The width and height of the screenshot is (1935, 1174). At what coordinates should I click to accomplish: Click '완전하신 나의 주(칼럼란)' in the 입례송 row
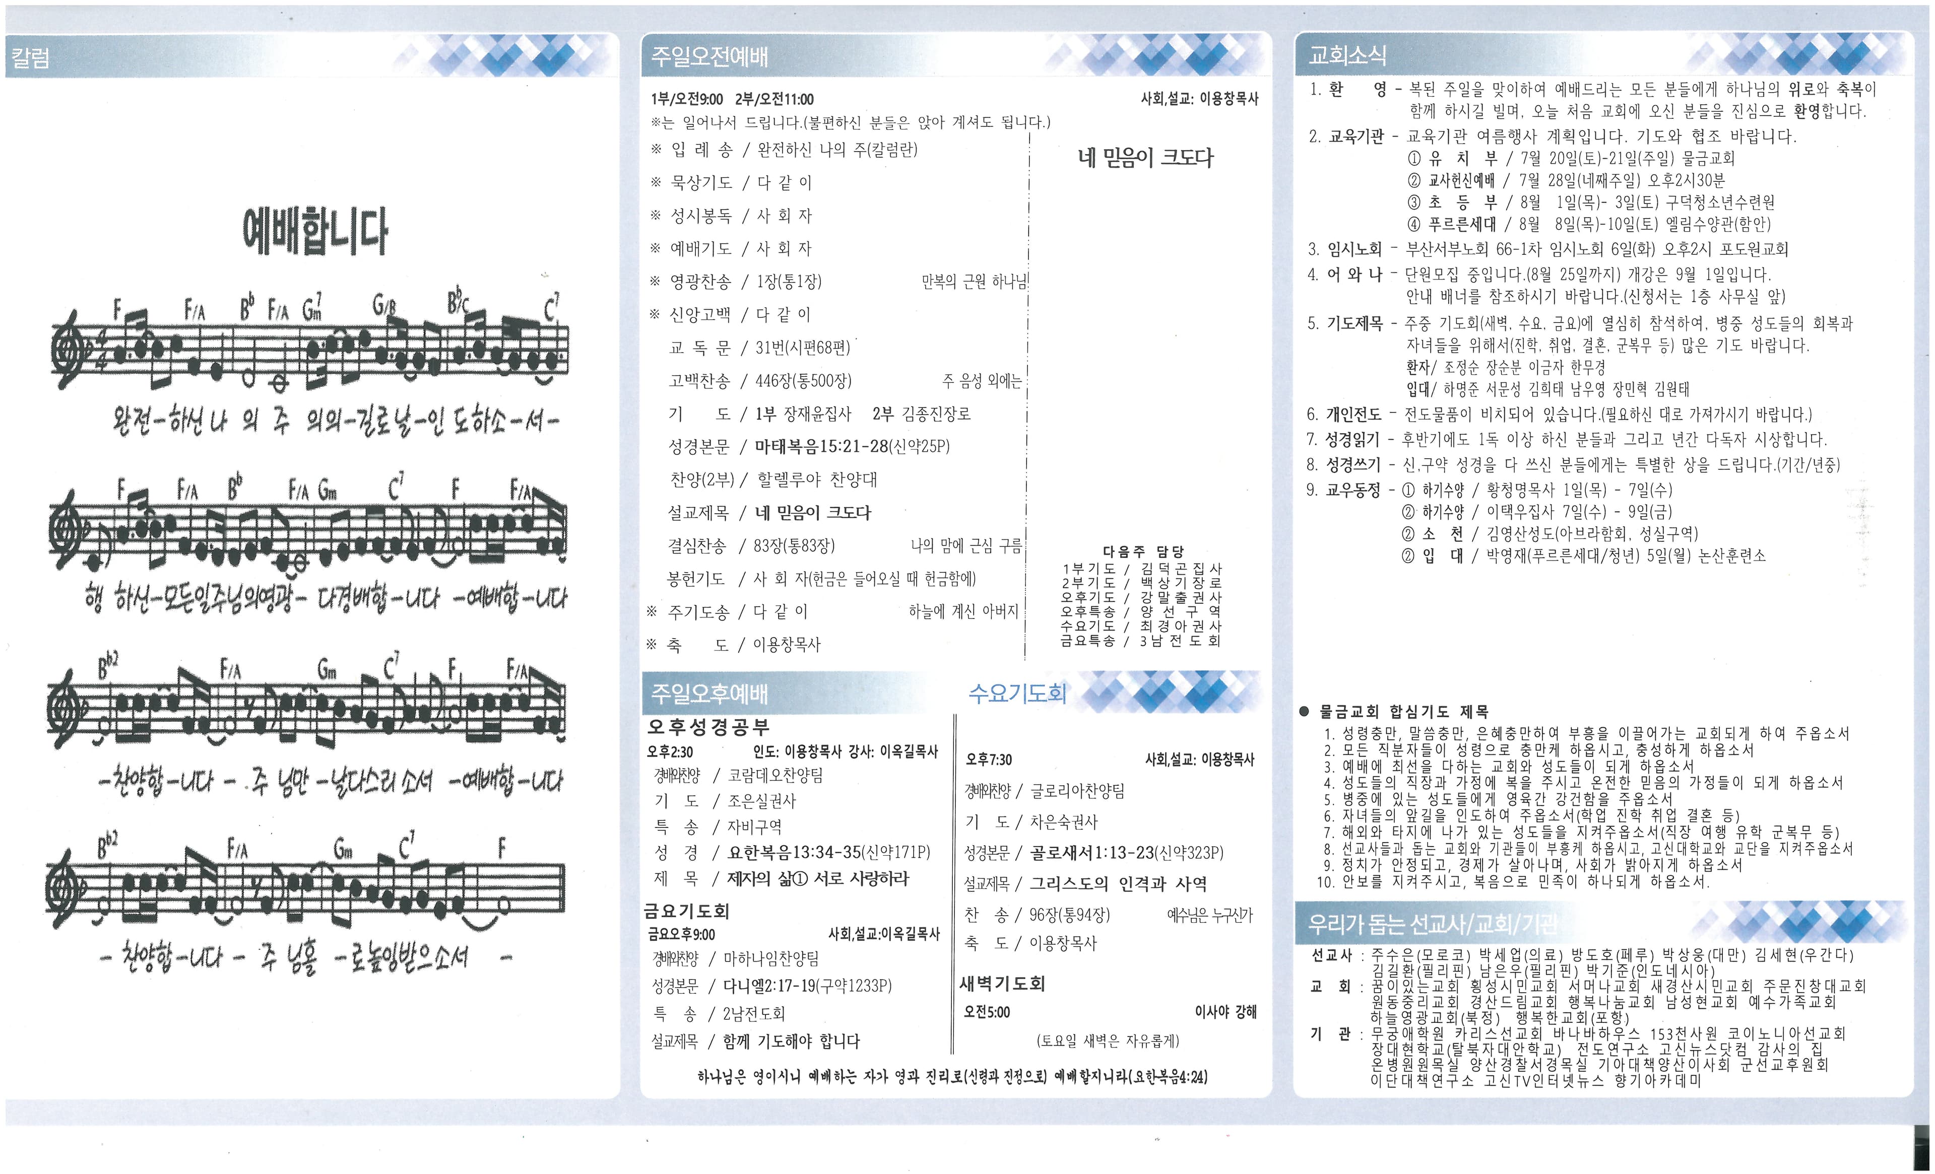click(x=837, y=149)
